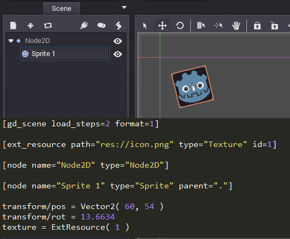This screenshot has height=239, width=290.
Task: Switch to the Scene tab
Action: (62, 9)
